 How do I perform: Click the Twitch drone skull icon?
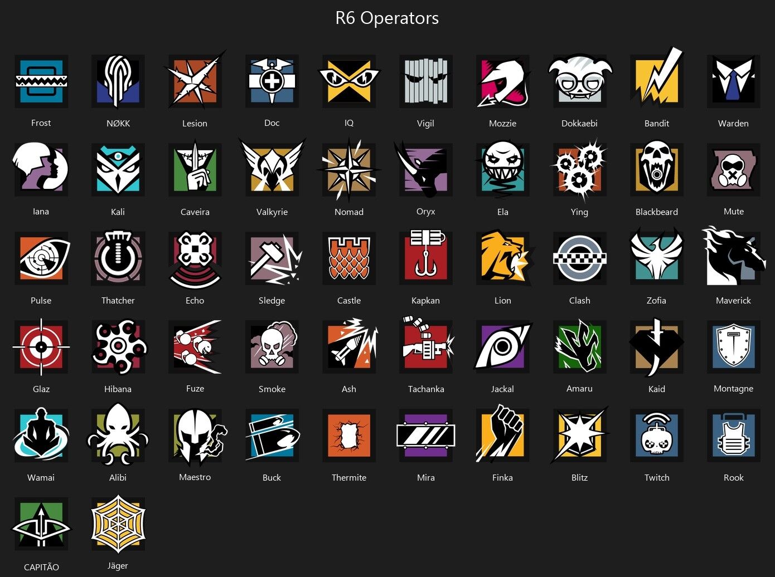(657, 436)
